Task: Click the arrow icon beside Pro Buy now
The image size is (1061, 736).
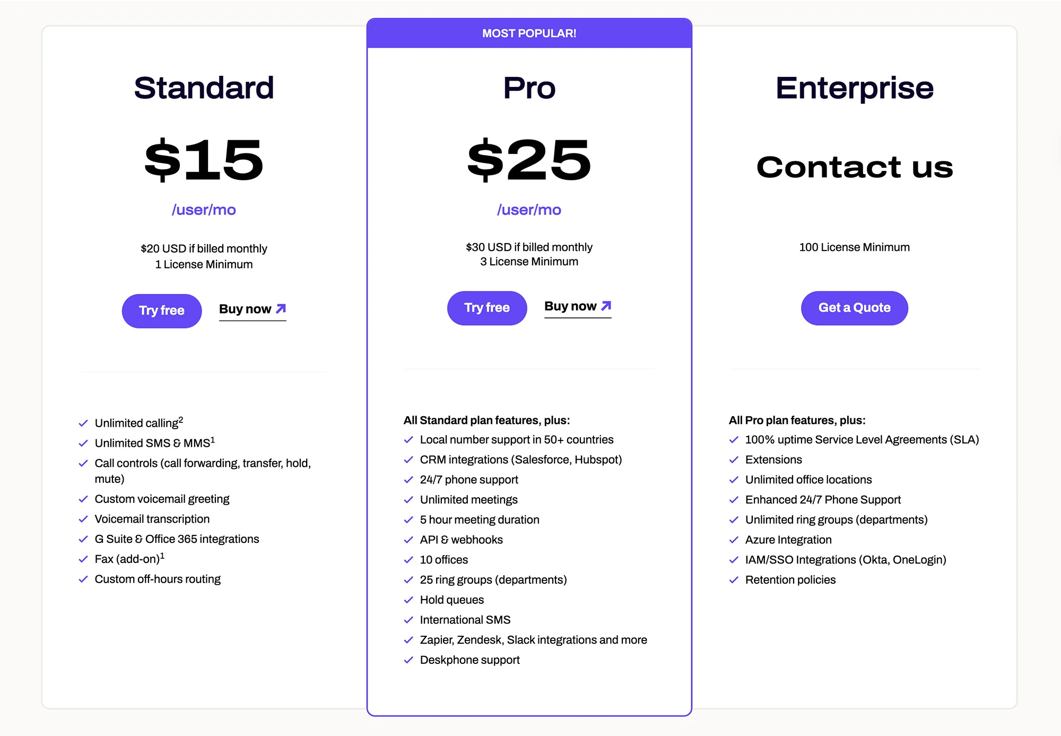Action: coord(606,306)
